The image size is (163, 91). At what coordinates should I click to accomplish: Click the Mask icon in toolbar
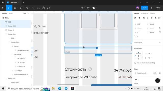(x=88, y=8)
